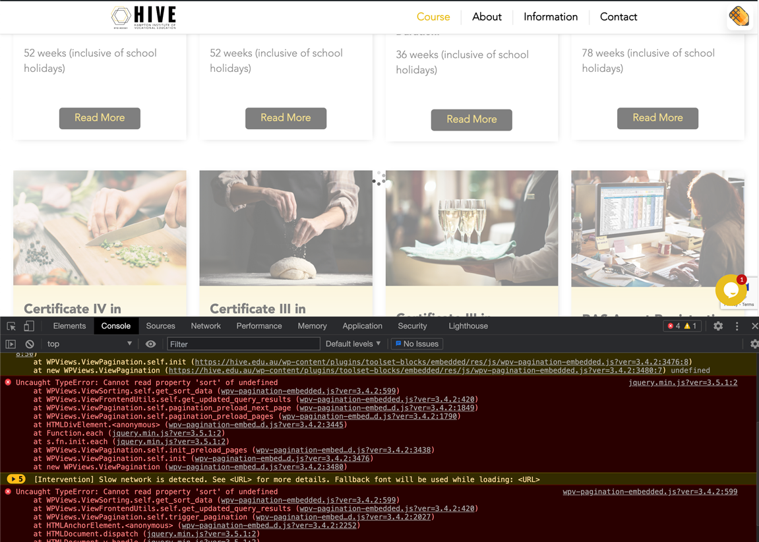Clear the console with the ban icon

pos(30,344)
